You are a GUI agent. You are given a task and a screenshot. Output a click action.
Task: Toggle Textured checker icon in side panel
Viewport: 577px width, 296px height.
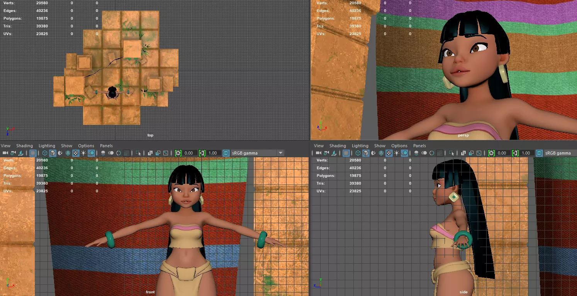[389, 153]
